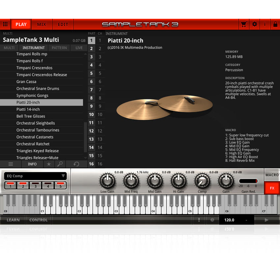Mark instrument as favorite with the star
280x280 pixels.
click(x=49, y=164)
